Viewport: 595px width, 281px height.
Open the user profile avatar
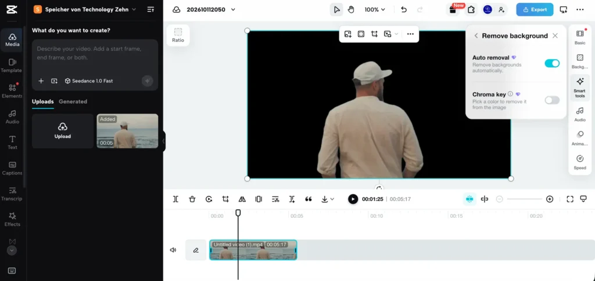click(488, 10)
